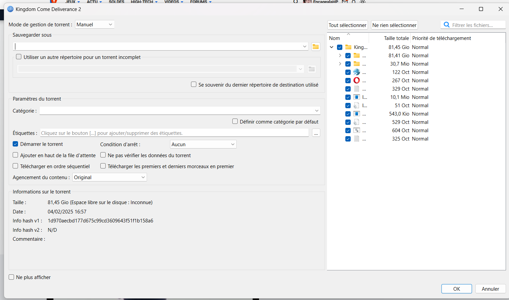Cancel adding the torrent with Annuler

pos(490,289)
